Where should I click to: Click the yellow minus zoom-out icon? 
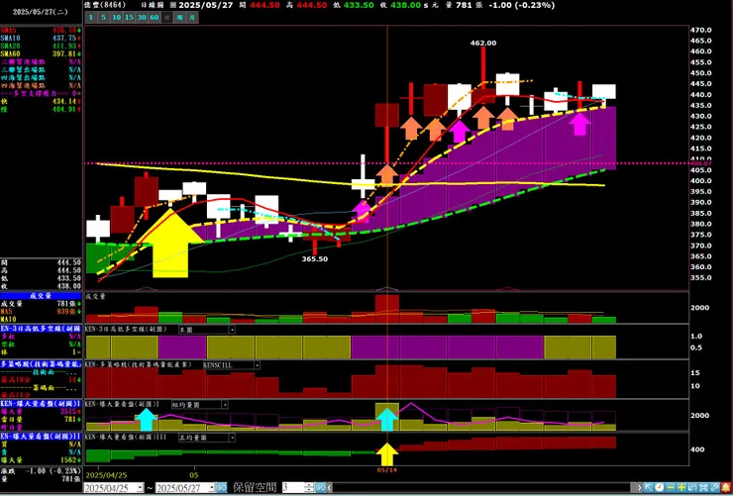point(671,488)
